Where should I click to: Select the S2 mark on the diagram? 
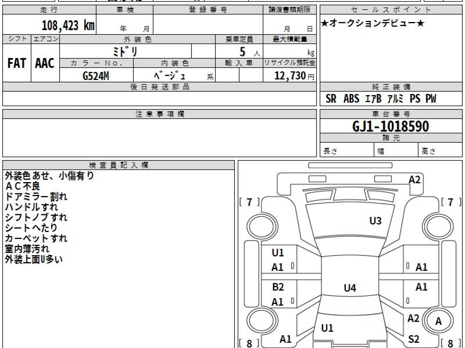(414, 339)
